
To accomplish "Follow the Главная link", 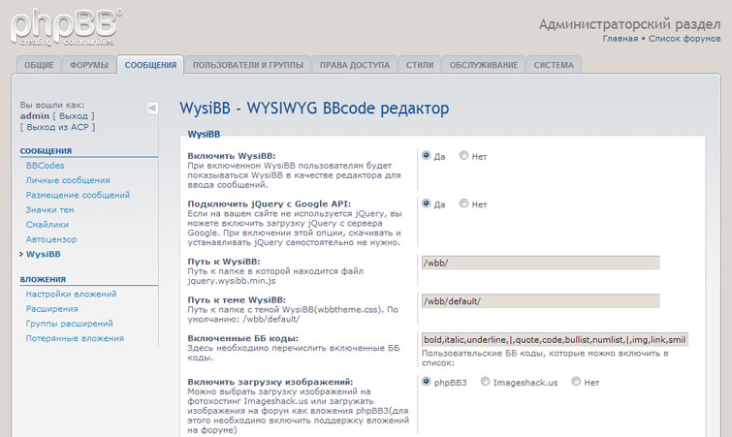I will point(620,39).
